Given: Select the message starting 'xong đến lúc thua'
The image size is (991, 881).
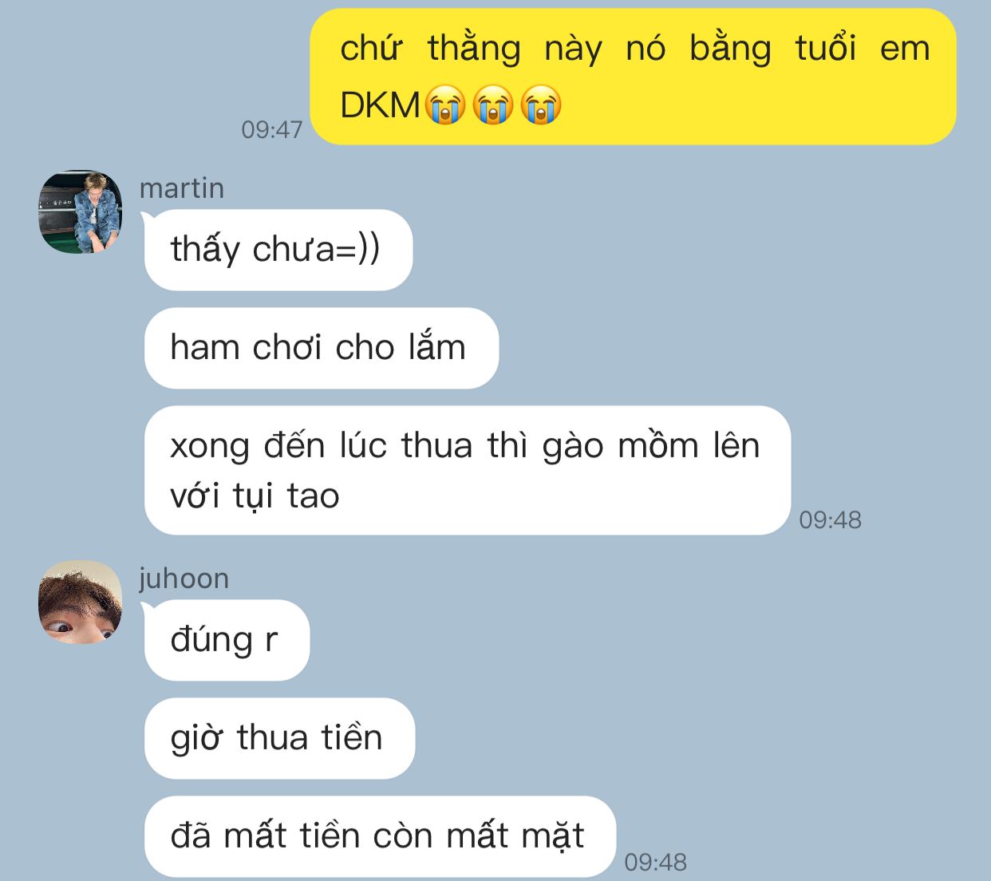Looking at the screenshot, I should (467, 470).
